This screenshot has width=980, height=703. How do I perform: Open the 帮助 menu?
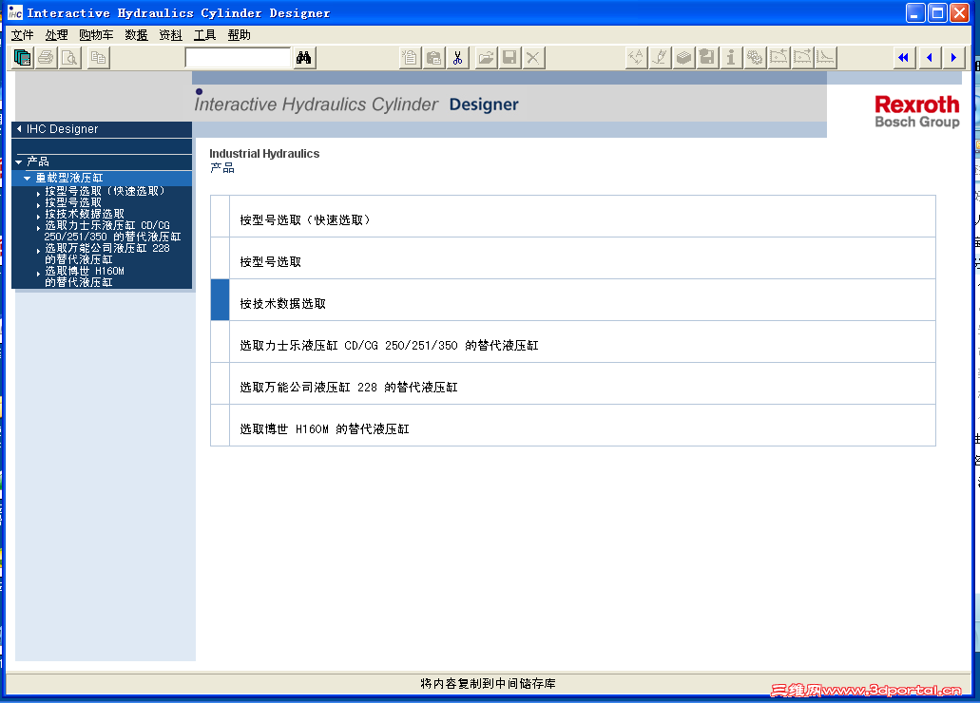(x=239, y=35)
